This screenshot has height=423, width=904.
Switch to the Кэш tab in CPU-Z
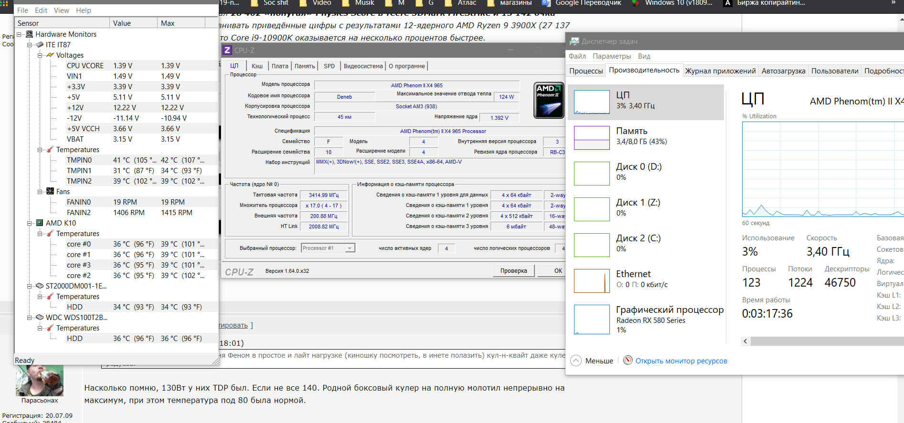pos(257,66)
